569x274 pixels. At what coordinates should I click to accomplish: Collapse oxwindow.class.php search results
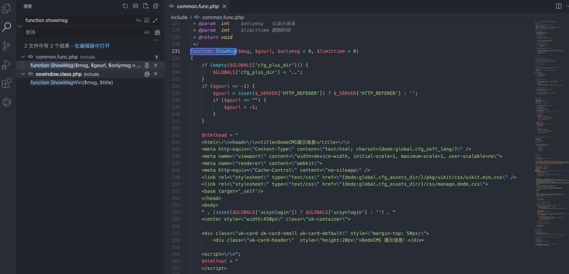click(23, 74)
